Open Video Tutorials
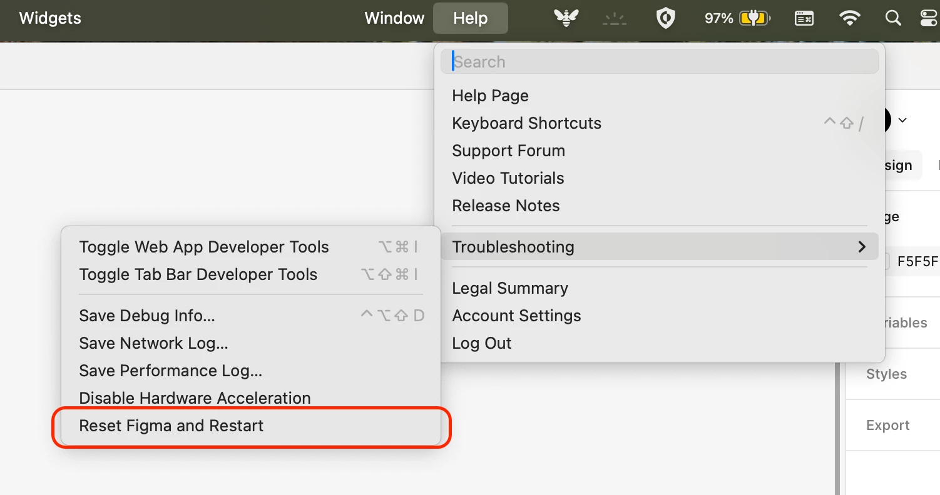The height and width of the screenshot is (495, 940). pos(660,178)
